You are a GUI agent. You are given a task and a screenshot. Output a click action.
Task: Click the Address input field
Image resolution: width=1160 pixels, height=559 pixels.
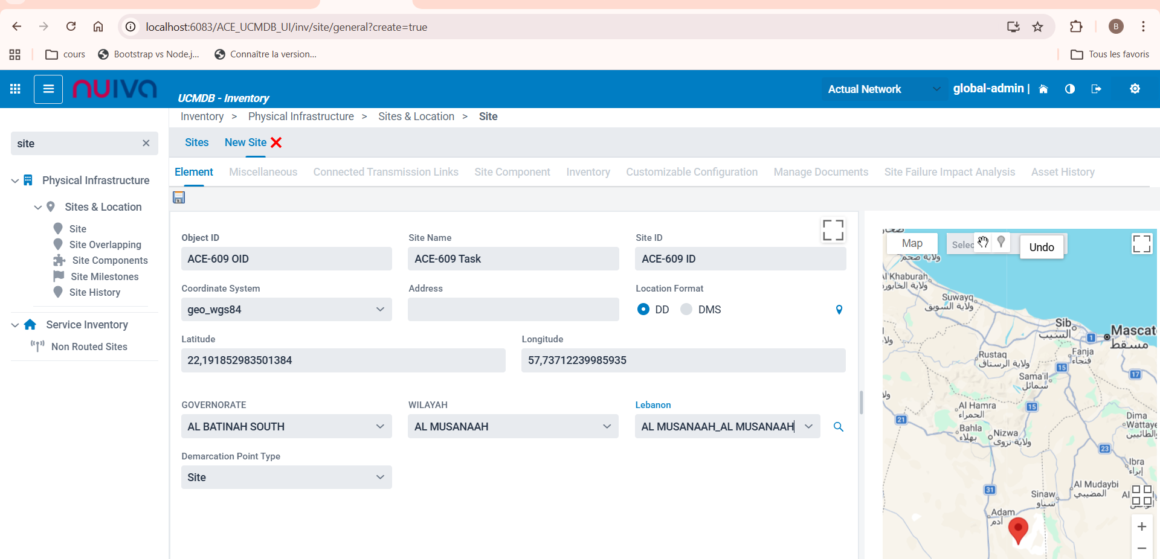tap(513, 310)
